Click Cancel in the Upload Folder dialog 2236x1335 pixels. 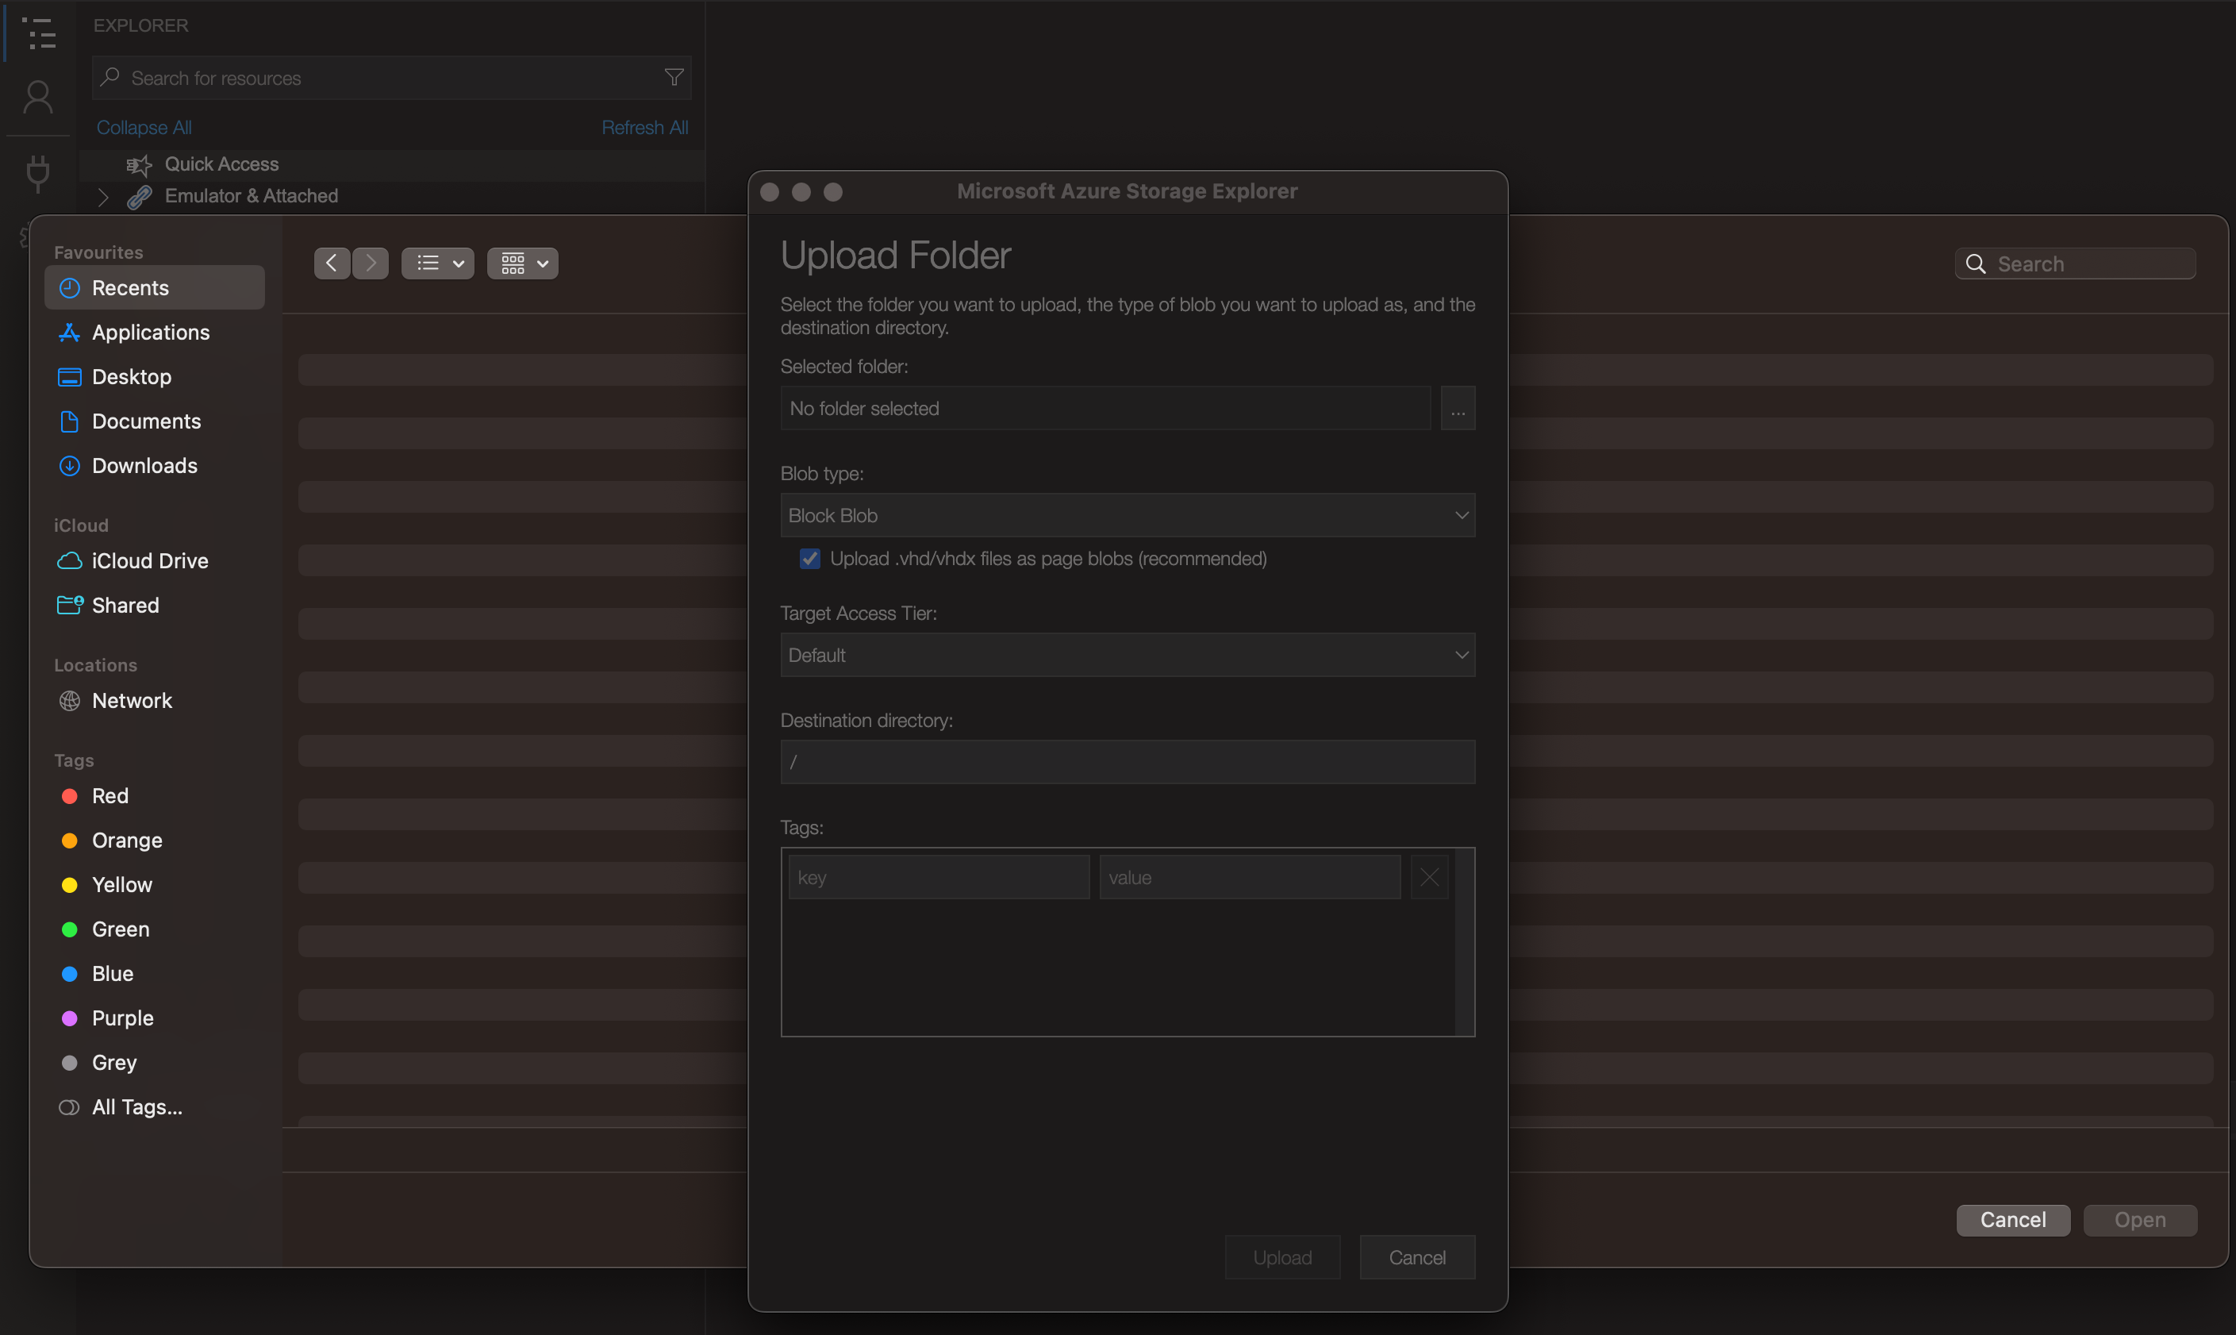[x=1417, y=1256]
